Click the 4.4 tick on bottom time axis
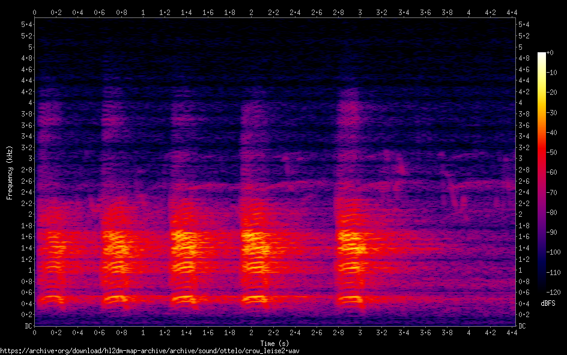The height and width of the screenshot is (355, 567). (x=512, y=332)
